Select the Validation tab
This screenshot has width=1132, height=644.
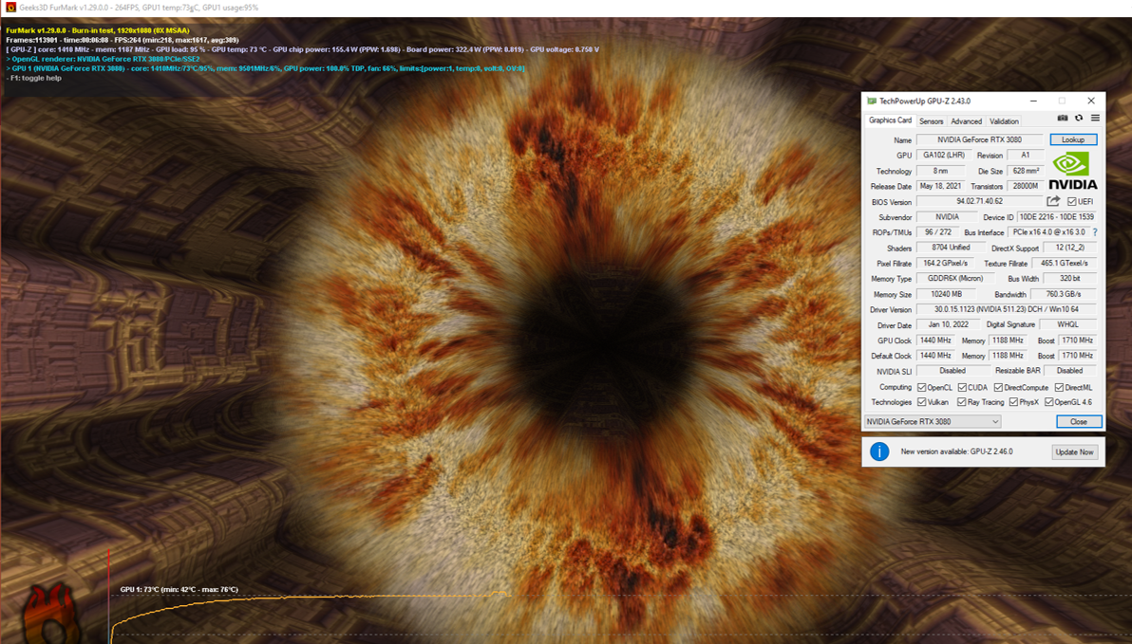(1004, 121)
